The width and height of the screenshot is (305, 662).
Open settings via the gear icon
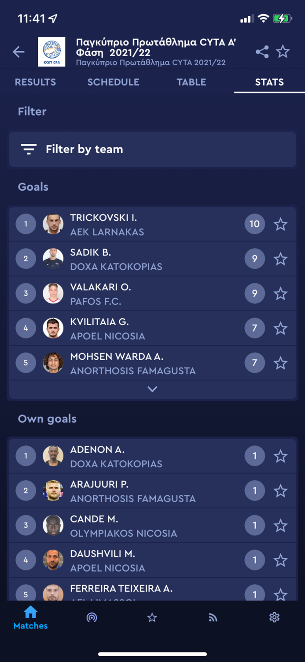click(274, 617)
